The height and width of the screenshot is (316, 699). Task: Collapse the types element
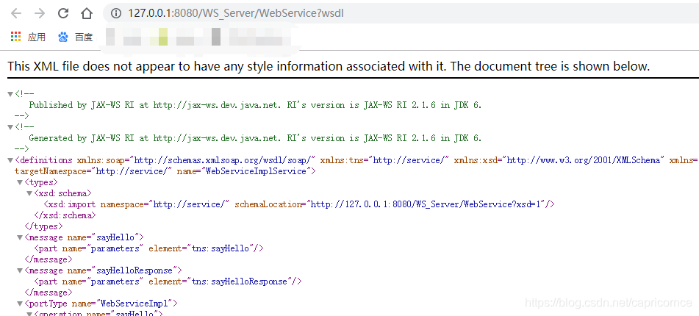pyautogui.click(x=20, y=182)
